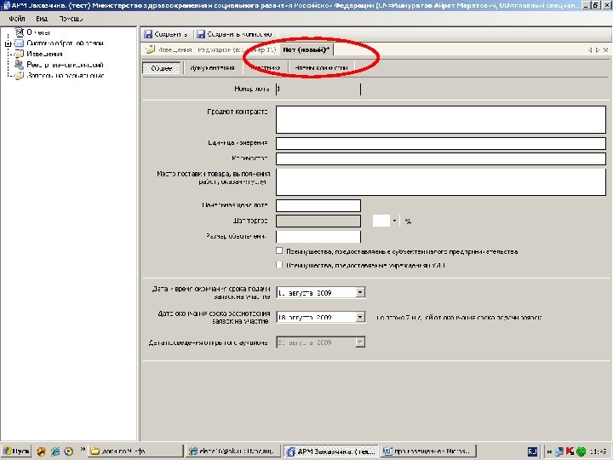The image size is (613, 460).
Task: Click the Запросы на разъяснение folder icon
Action: click(19, 76)
